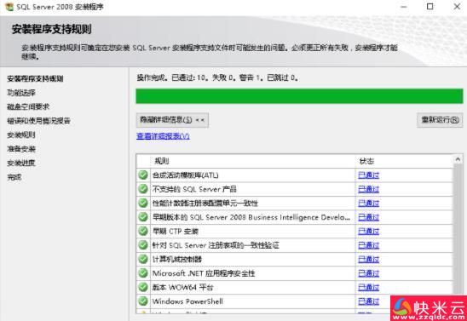Select 功能选择 step in sidebar
The width and height of the screenshot is (467, 321).
(x=21, y=93)
